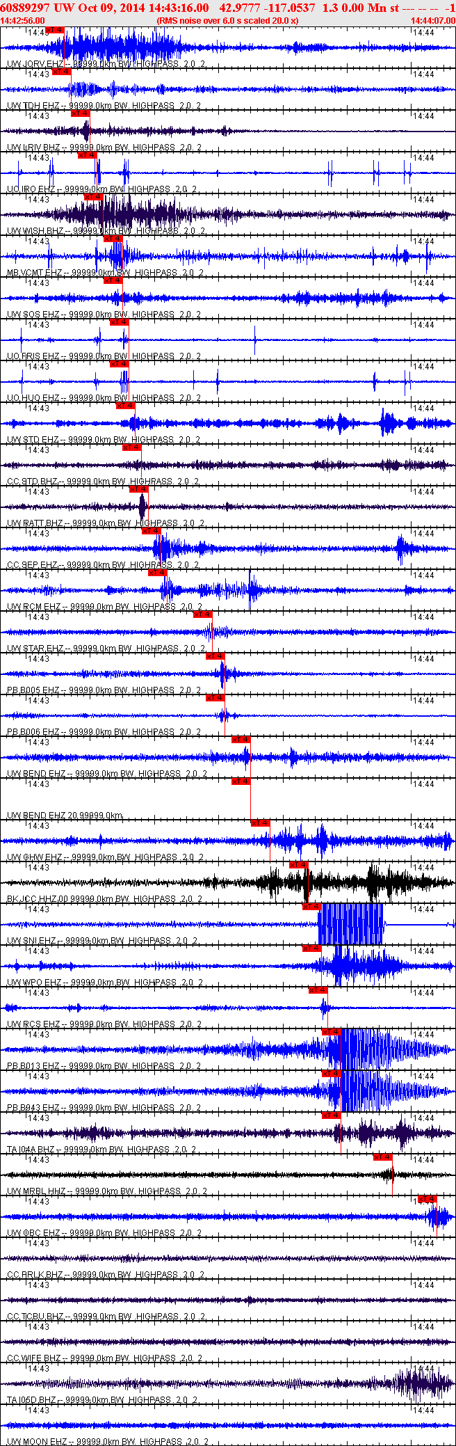
Task: Click red pick flag on UW OBC trace
Action: [x=427, y=1199]
